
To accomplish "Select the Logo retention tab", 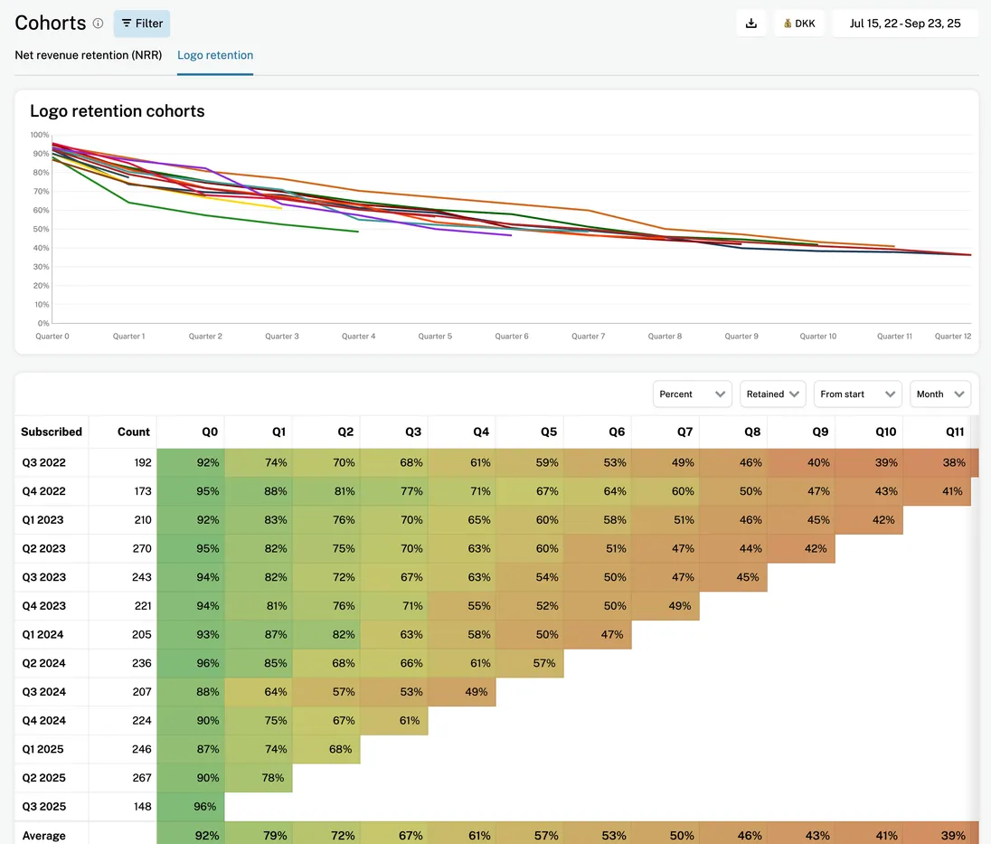I will [215, 55].
